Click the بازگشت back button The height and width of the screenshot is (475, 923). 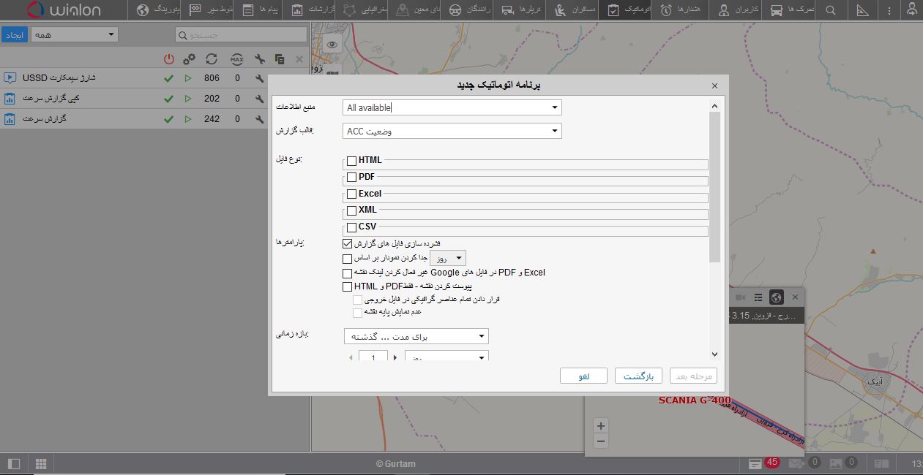638,376
